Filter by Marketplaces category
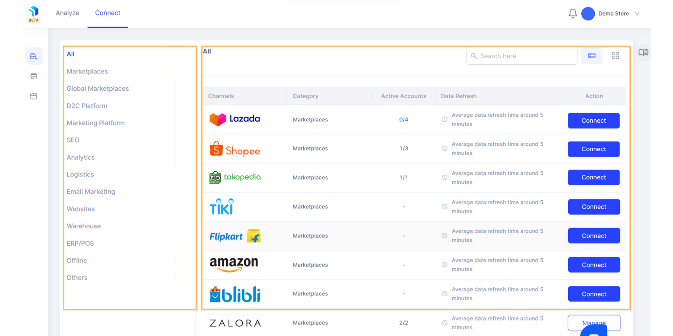673x336 pixels. 87,71
